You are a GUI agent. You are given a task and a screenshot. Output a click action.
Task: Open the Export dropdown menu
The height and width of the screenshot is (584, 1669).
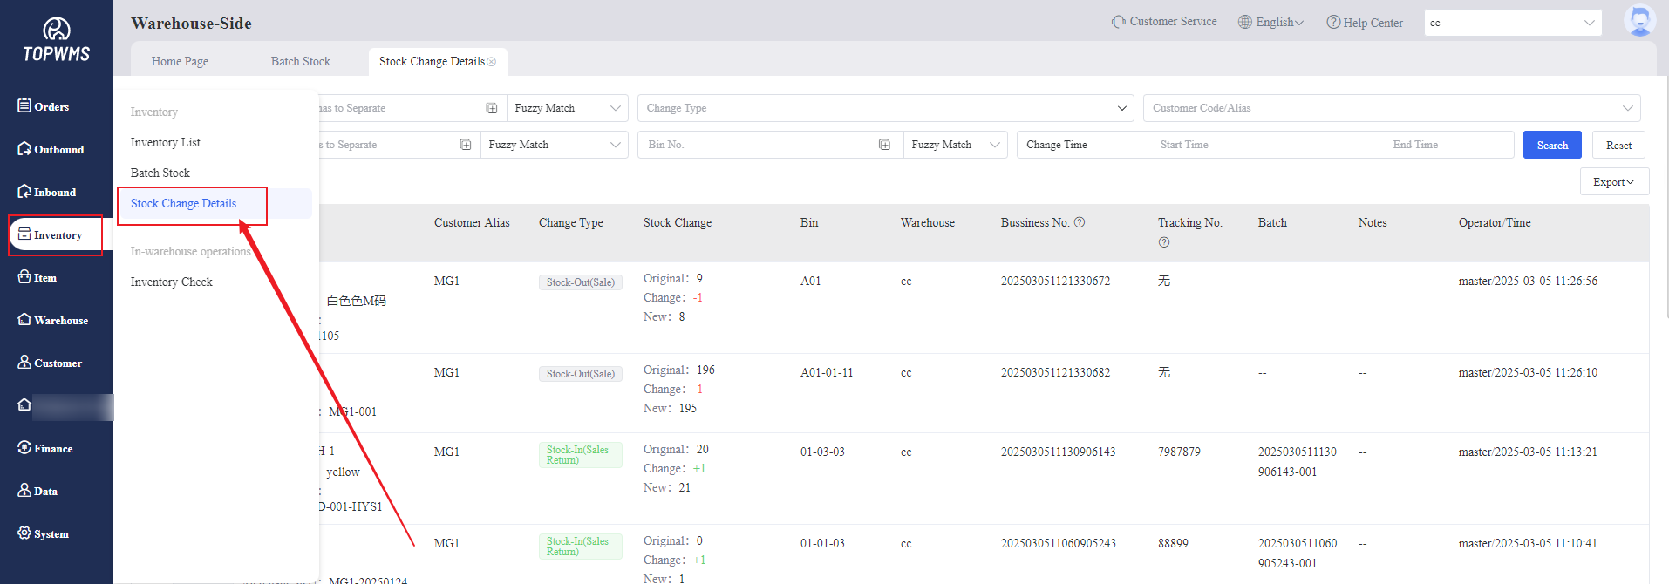[x=1613, y=182]
